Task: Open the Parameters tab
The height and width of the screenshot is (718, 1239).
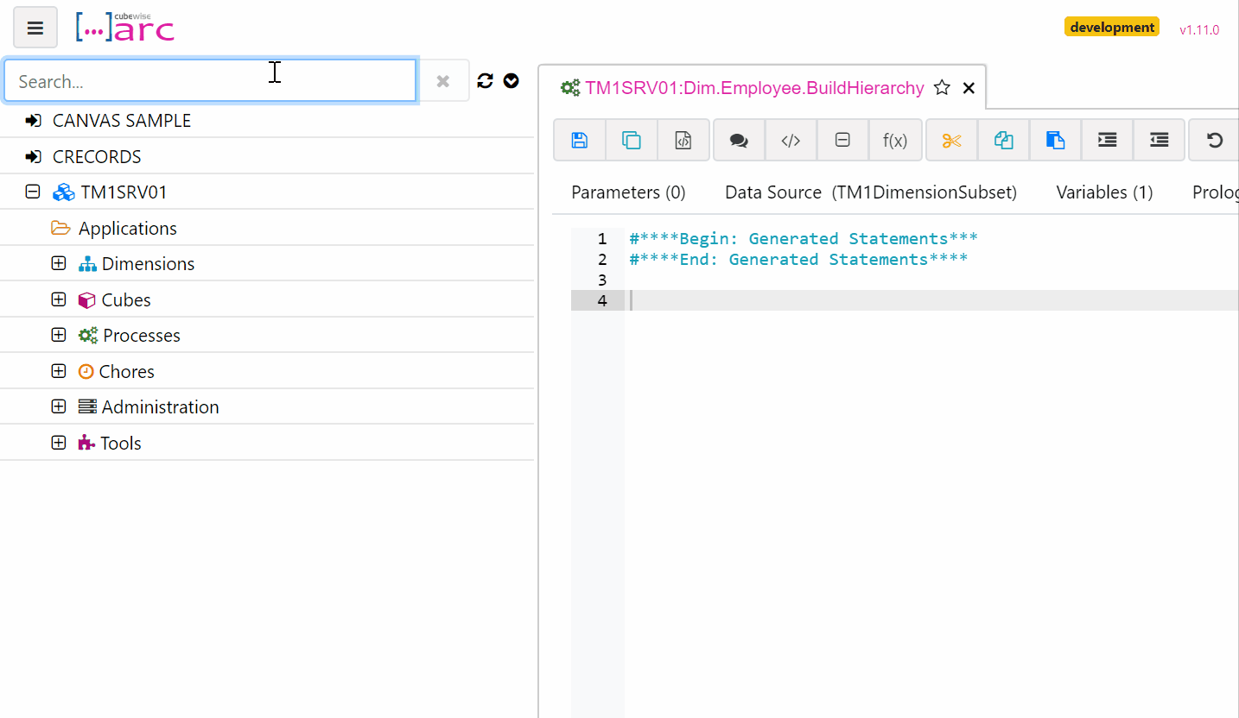Action: [628, 192]
